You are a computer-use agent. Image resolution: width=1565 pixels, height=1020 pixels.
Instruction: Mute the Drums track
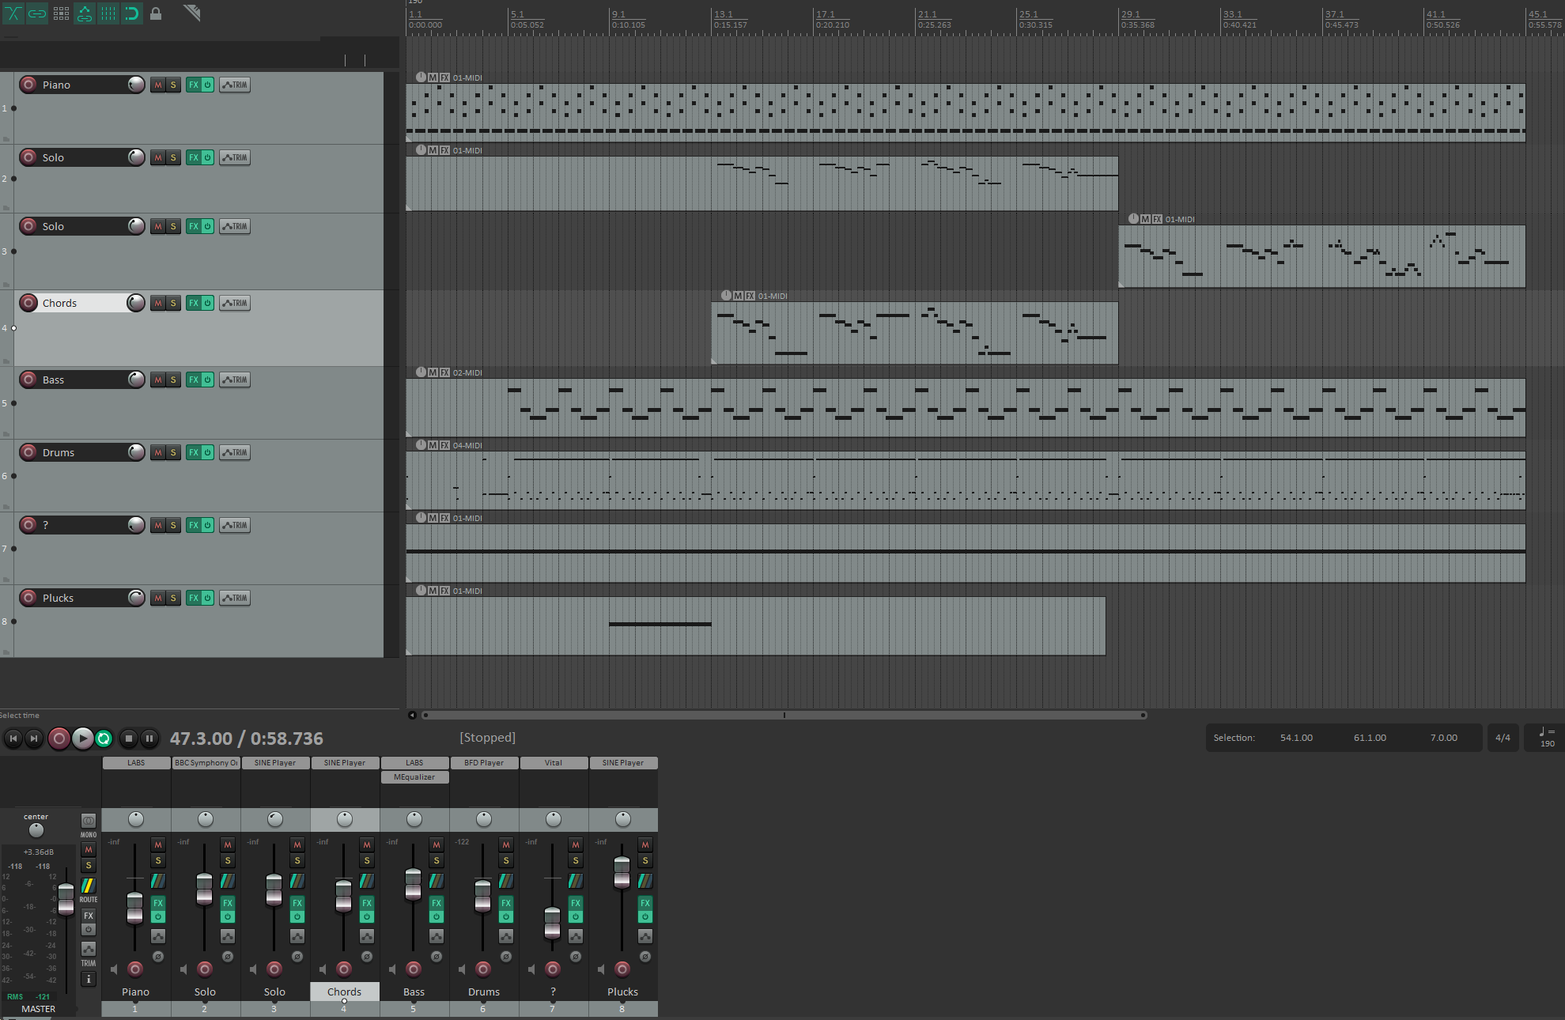pyautogui.click(x=158, y=452)
